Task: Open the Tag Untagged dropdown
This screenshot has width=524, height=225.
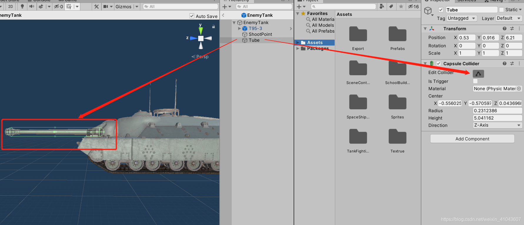Action: [x=462, y=18]
